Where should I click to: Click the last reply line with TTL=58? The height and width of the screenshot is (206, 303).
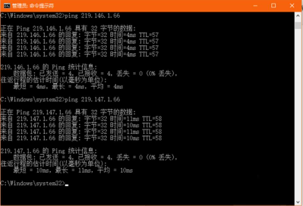click(x=81, y=138)
